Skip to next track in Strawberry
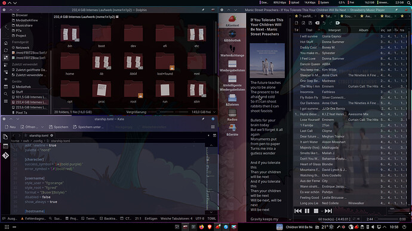This screenshot has width=412, height=231. pyautogui.click(x=328, y=211)
